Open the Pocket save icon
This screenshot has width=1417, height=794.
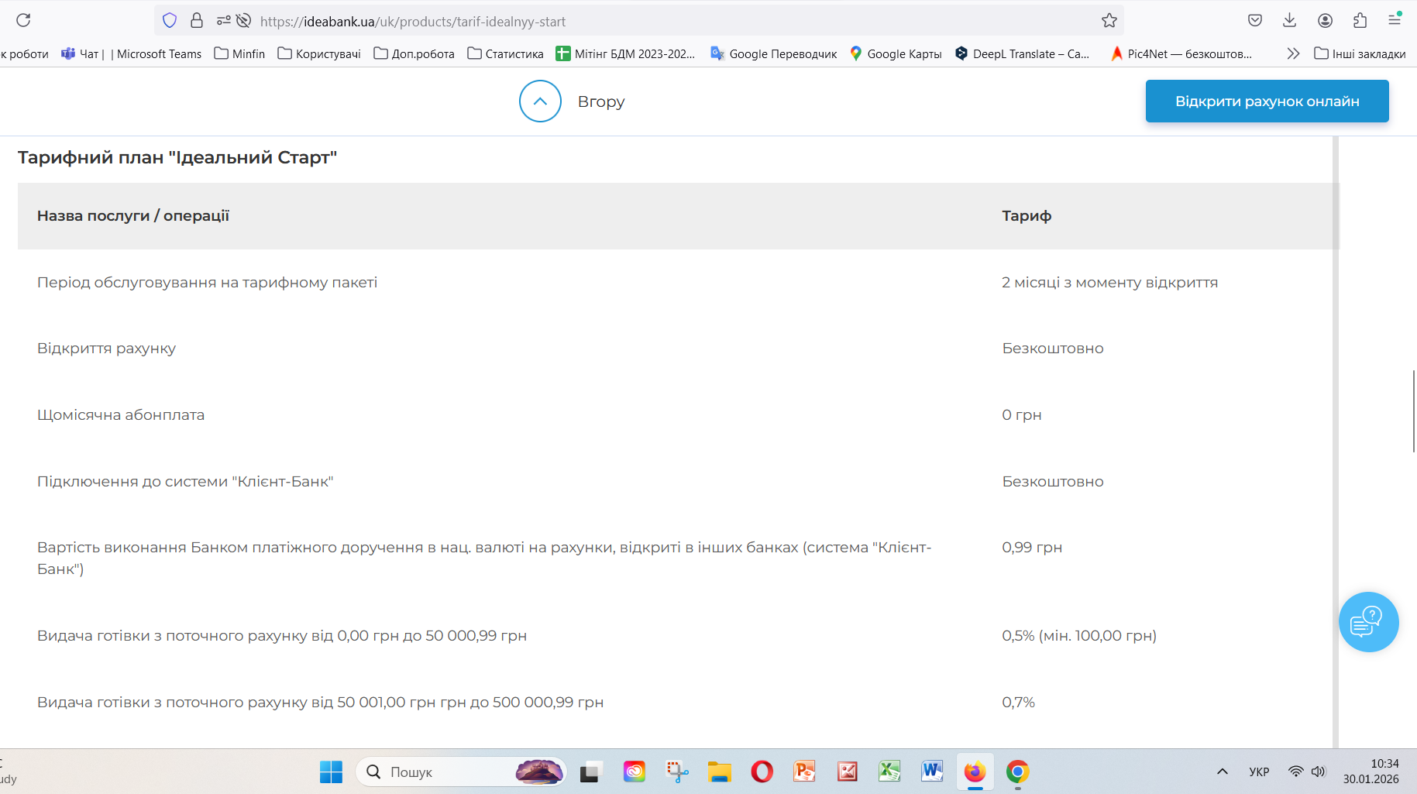tap(1255, 21)
